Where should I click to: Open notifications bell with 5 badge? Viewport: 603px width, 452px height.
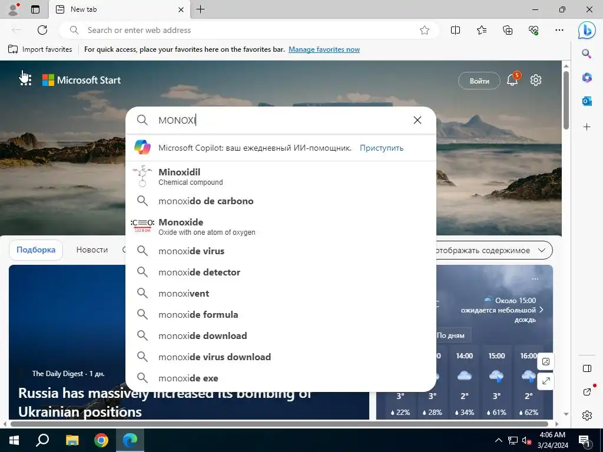513,79
